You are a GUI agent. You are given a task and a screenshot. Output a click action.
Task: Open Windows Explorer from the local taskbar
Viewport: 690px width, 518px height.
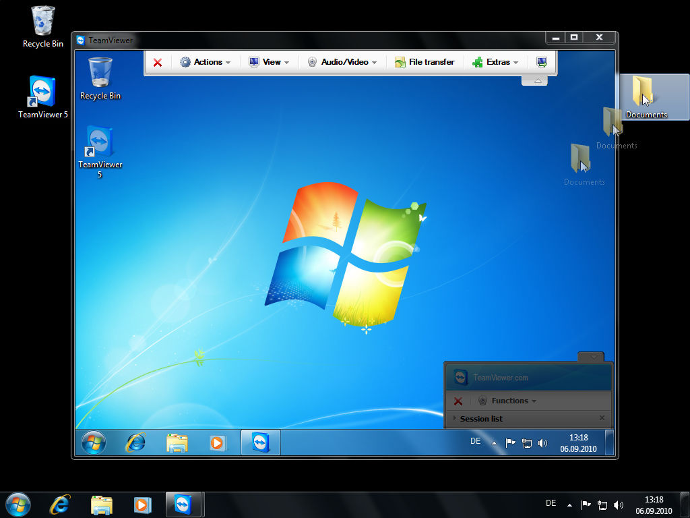pos(102,505)
